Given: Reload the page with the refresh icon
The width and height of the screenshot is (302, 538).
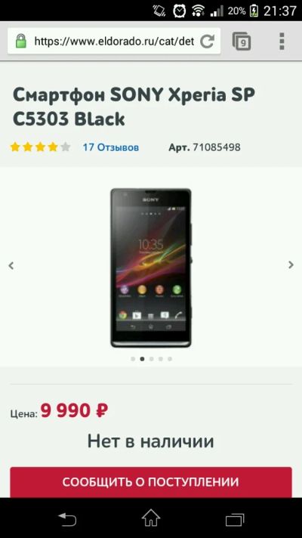Looking at the screenshot, I should coord(207,42).
